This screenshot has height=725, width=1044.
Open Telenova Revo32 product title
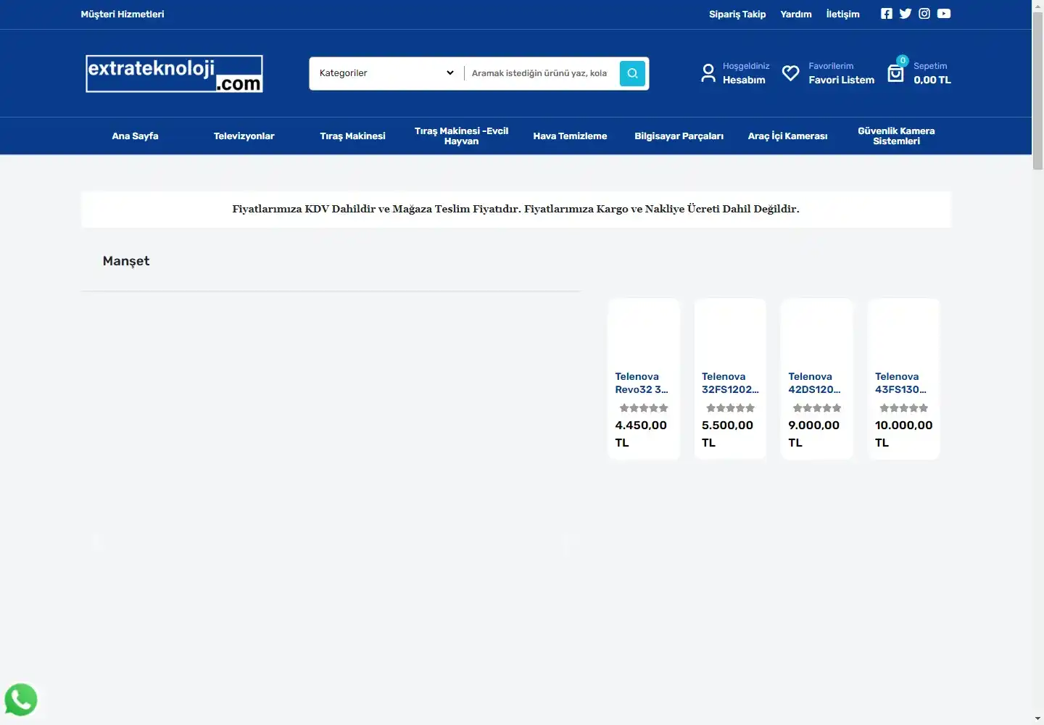(x=642, y=383)
